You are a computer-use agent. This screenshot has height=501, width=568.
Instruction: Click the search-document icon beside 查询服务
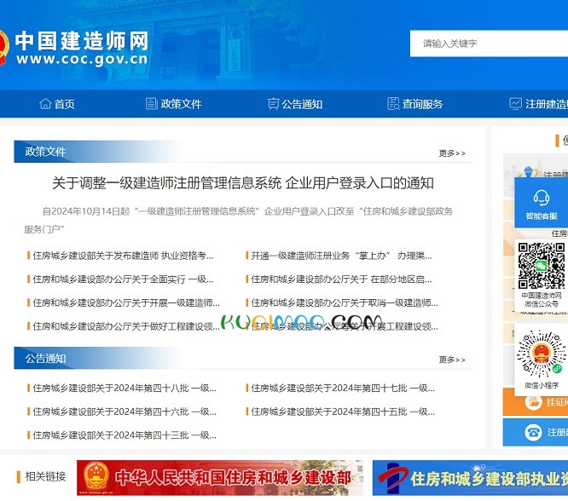pyautogui.click(x=393, y=104)
